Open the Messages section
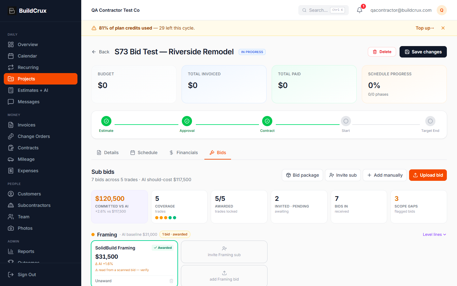 coord(41,102)
